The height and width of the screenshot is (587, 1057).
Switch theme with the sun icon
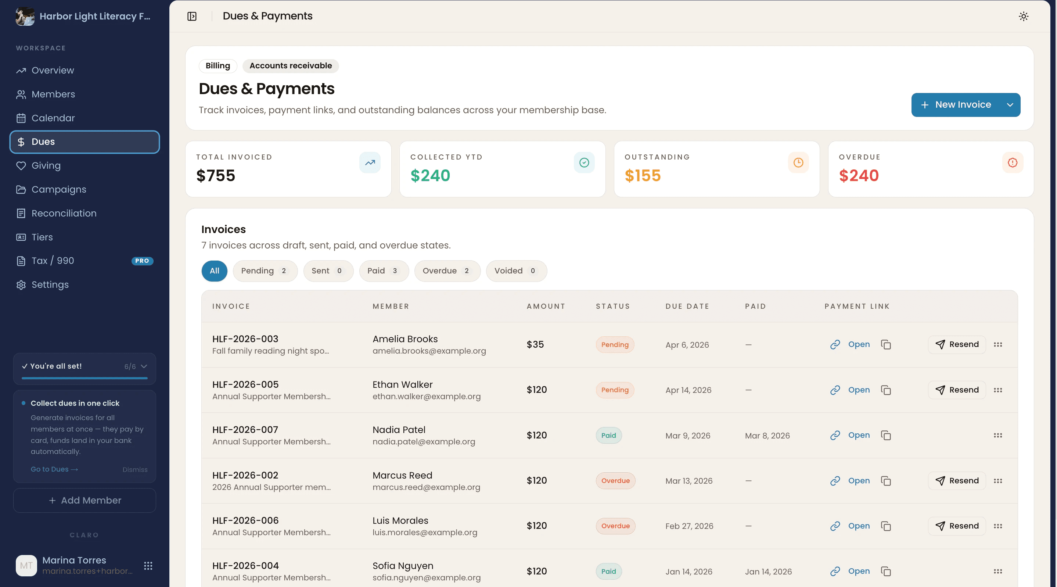1023,16
